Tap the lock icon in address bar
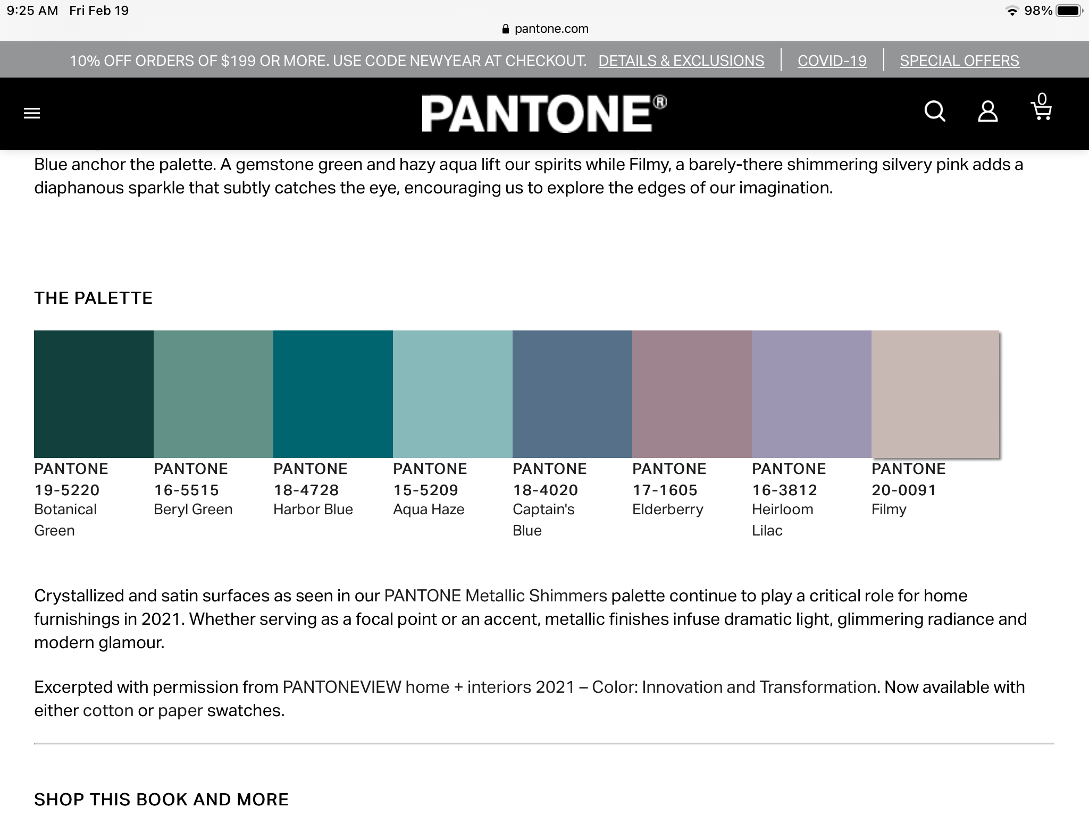Image resolution: width=1089 pixels, height=816 pixels. (505, 29)
